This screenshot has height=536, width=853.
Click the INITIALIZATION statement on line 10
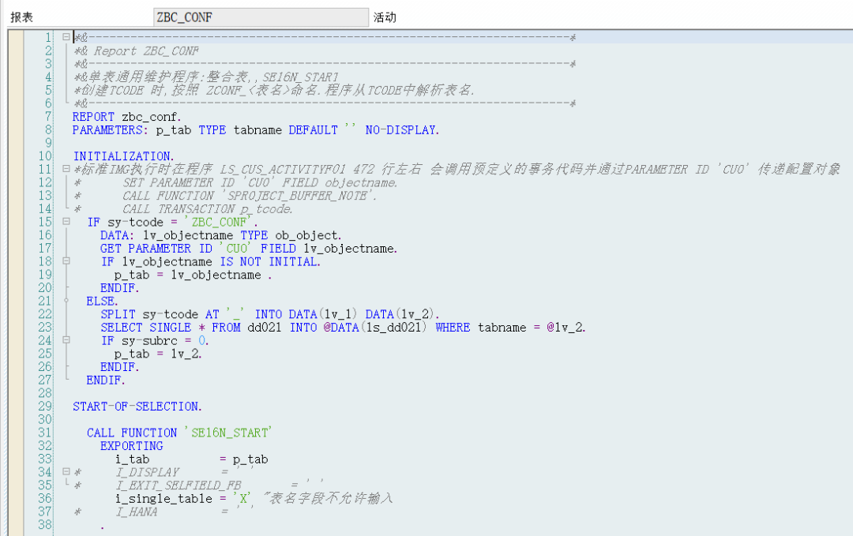coord(123,156)
